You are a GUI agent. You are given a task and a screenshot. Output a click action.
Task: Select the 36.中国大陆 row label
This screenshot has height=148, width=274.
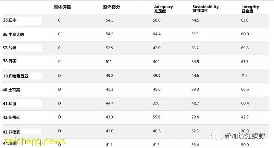tap(13, 34)
